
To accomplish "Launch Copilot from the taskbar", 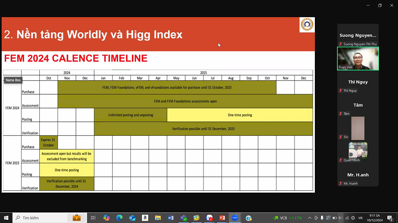I will pos(106,218).
